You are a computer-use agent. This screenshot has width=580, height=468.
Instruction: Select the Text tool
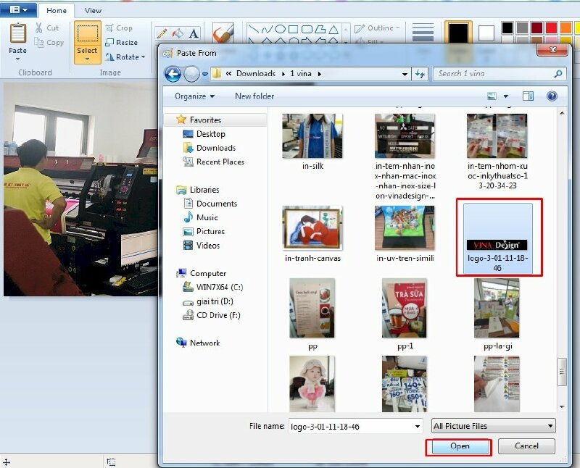(x=194, y=33)
